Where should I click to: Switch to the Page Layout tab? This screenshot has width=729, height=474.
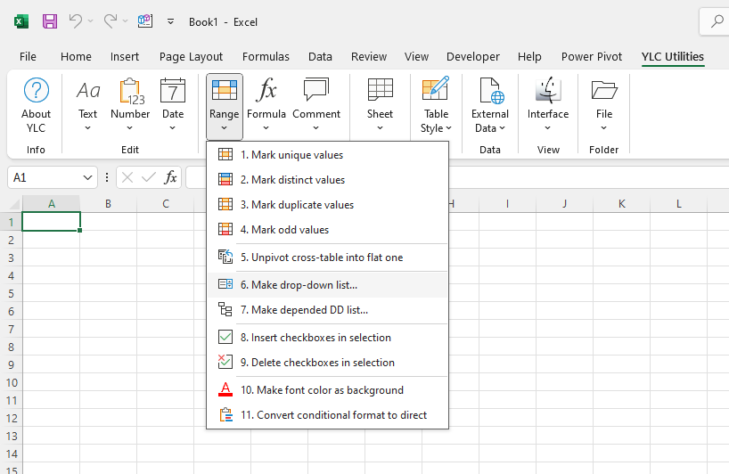click(191, 56)
